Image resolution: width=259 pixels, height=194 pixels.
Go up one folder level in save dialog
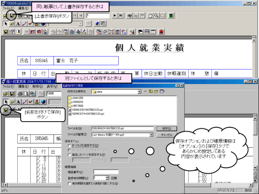pos(151,91)
